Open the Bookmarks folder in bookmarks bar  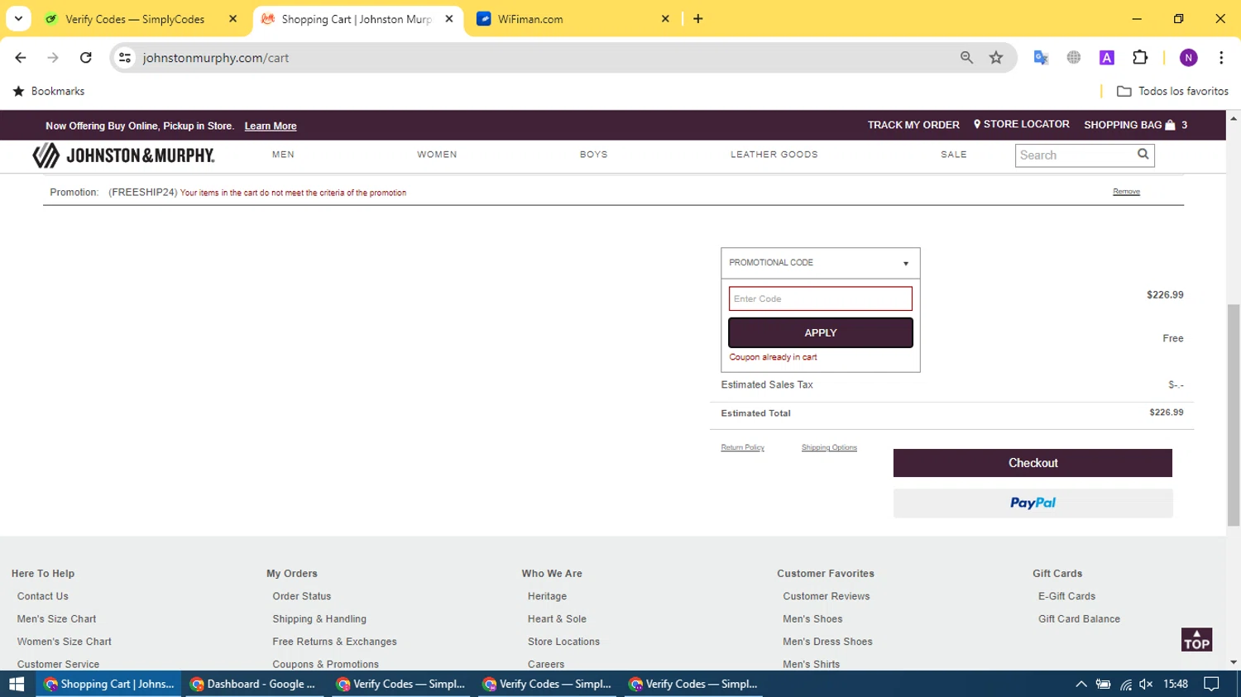(49, 91)
